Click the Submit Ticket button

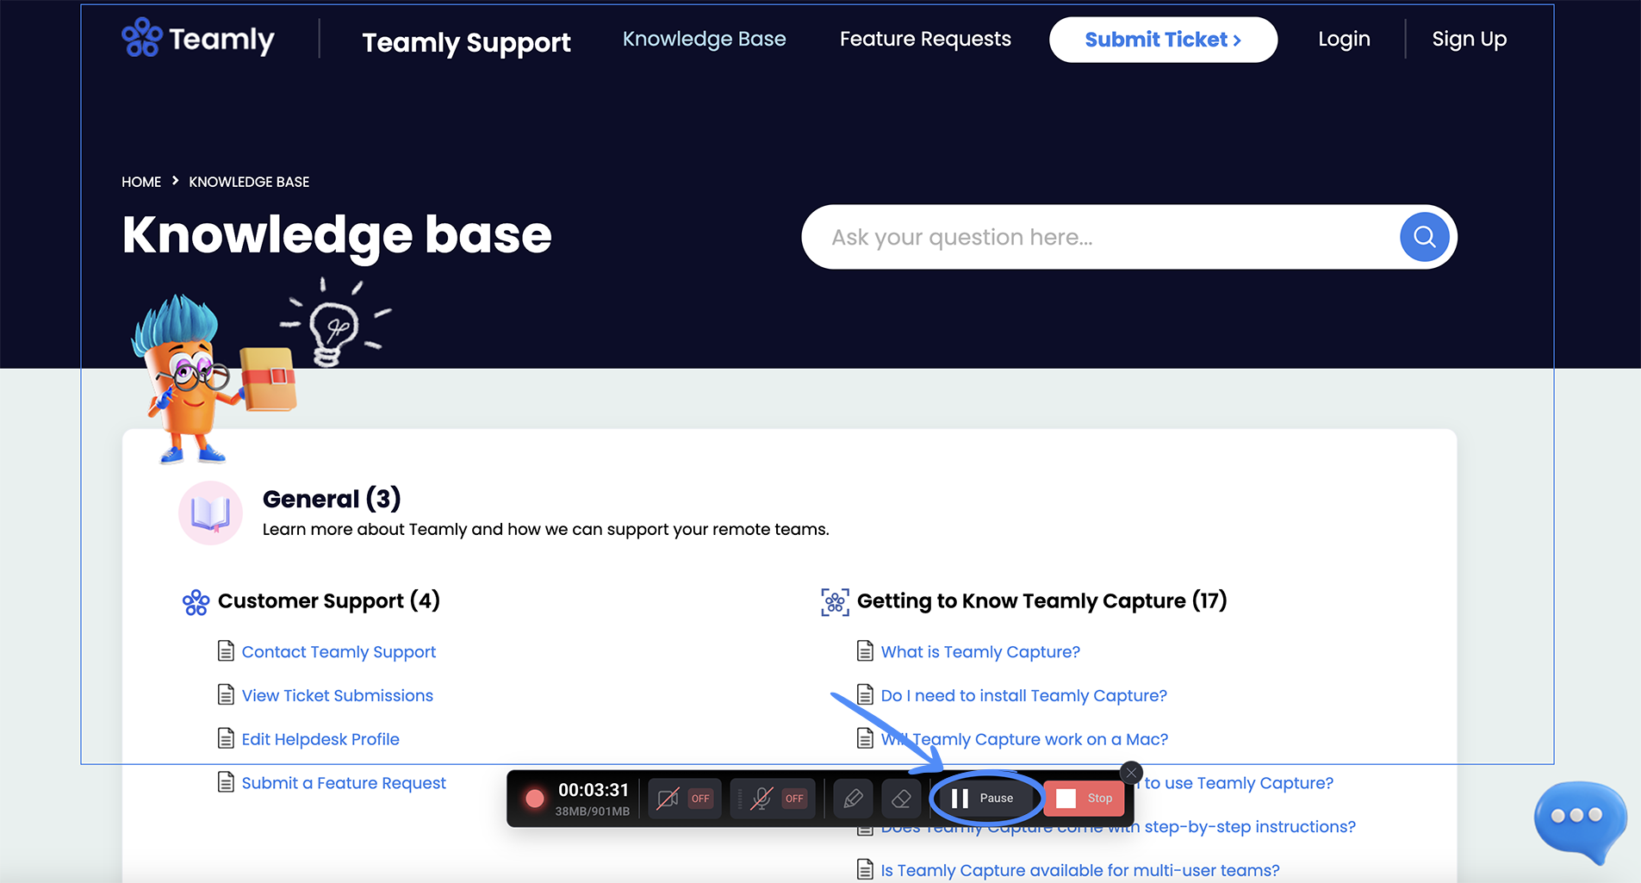point(1163,40)
